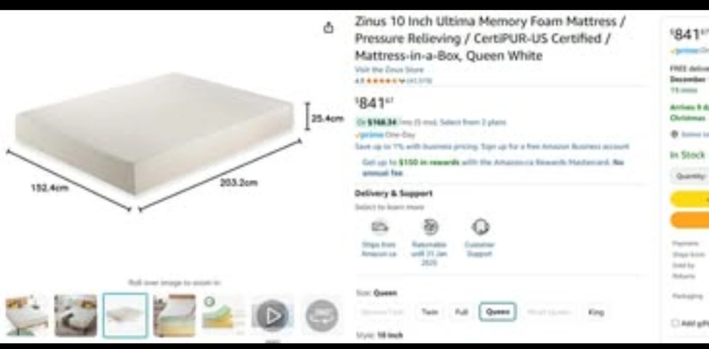Screen dimensions: 709x349
Task: Visit the Zinus Store link
Action: [389, 70]
